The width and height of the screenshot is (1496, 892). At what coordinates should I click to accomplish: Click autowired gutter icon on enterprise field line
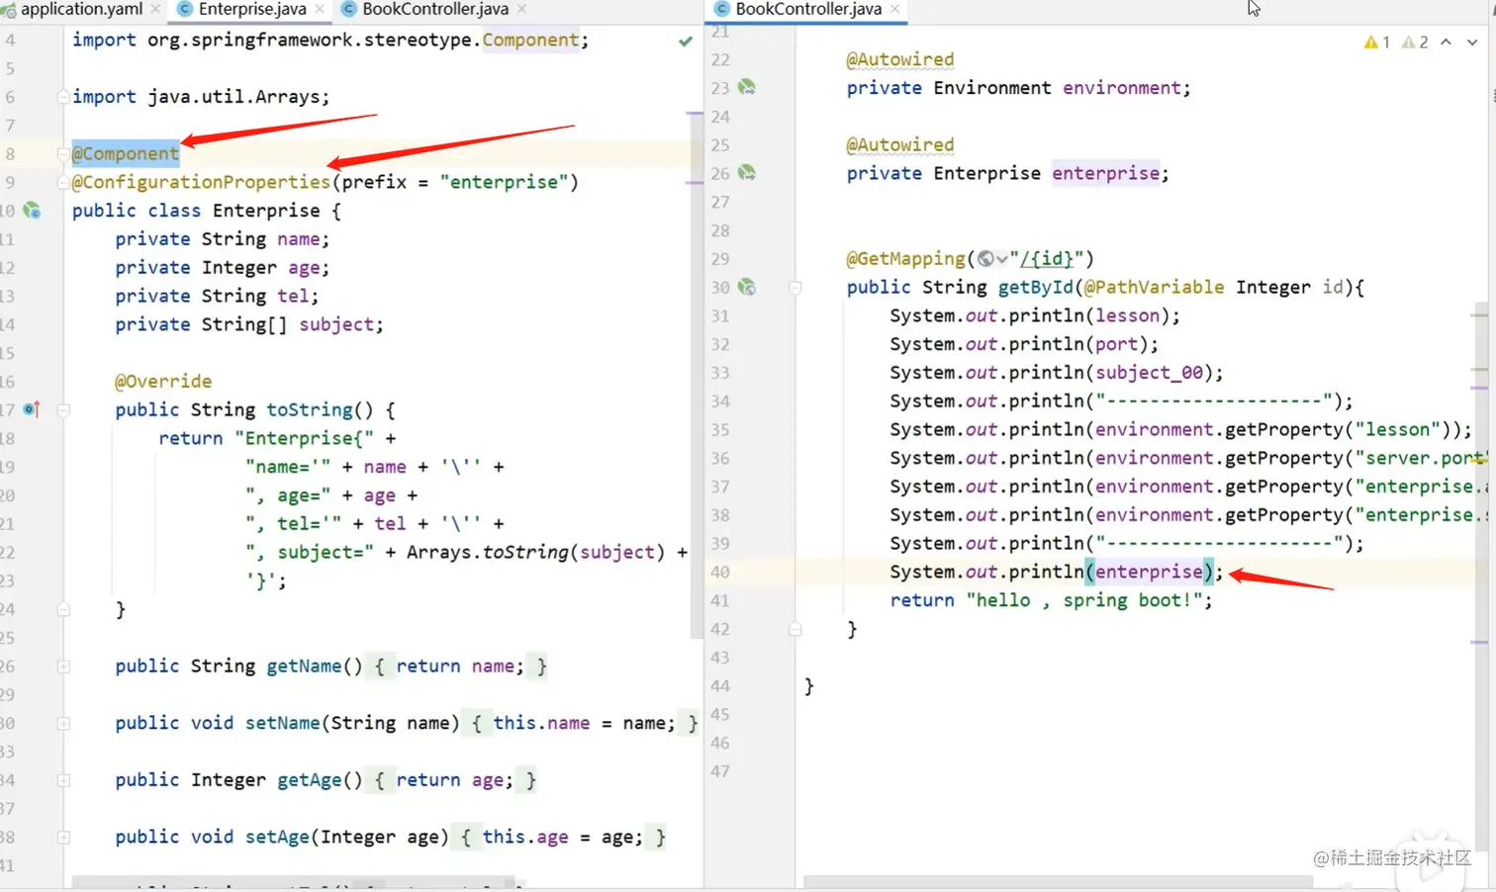747,173
